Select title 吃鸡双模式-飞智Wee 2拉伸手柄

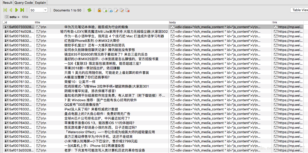click(107, 86)
